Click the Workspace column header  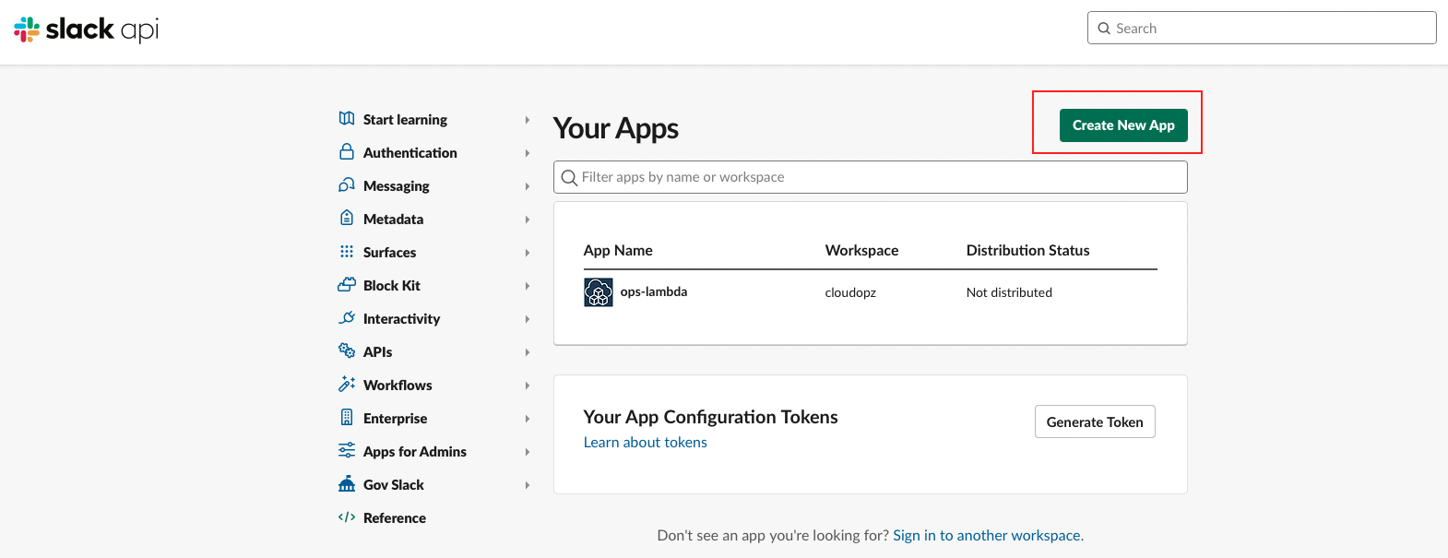pyautogui.click(x=861, y=250)
